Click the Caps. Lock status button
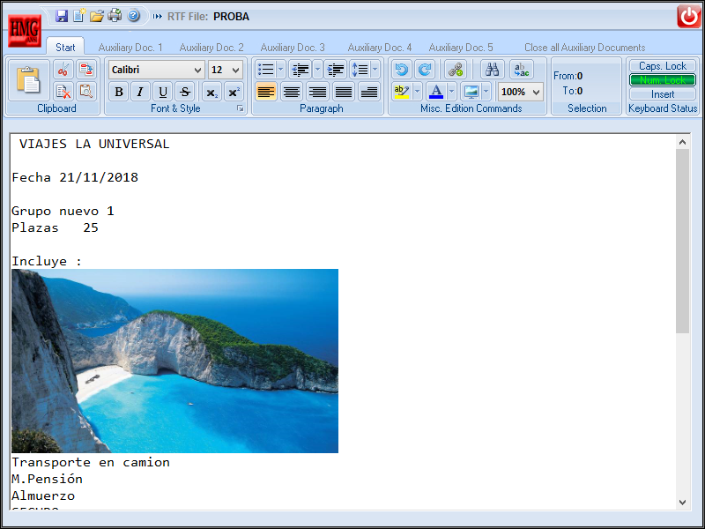This screenshot has width=705, height=529. (x=663, y=66)
